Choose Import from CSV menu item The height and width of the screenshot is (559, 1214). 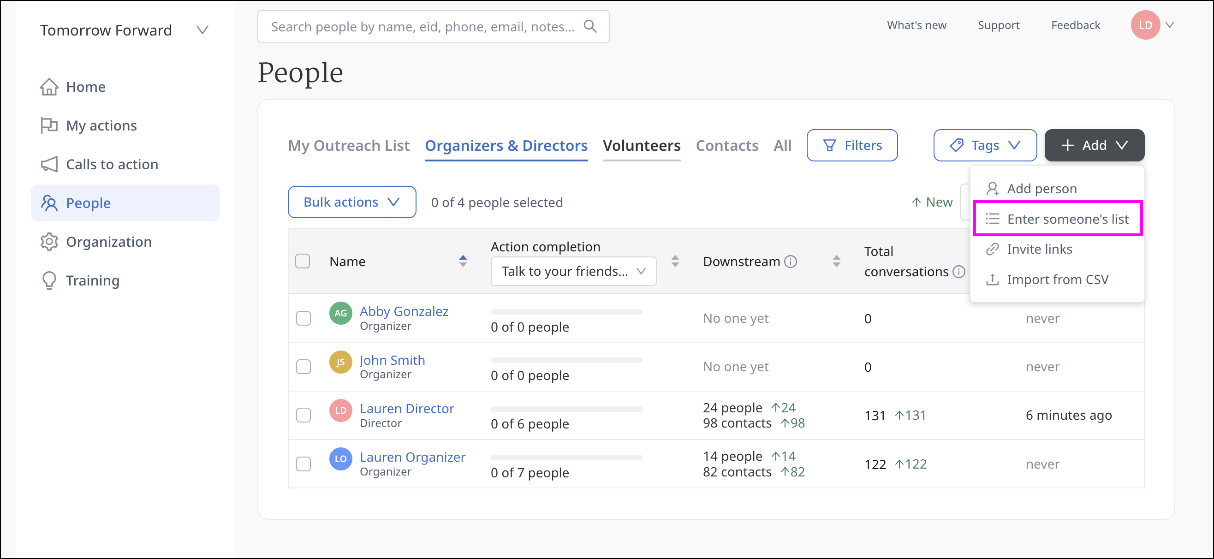[x=1057, y=279]
